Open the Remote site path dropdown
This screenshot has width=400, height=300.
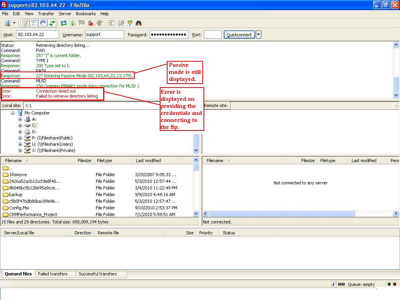click(x=396, y=105)
